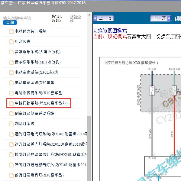Go to next page with 下一页

point(160,18)
